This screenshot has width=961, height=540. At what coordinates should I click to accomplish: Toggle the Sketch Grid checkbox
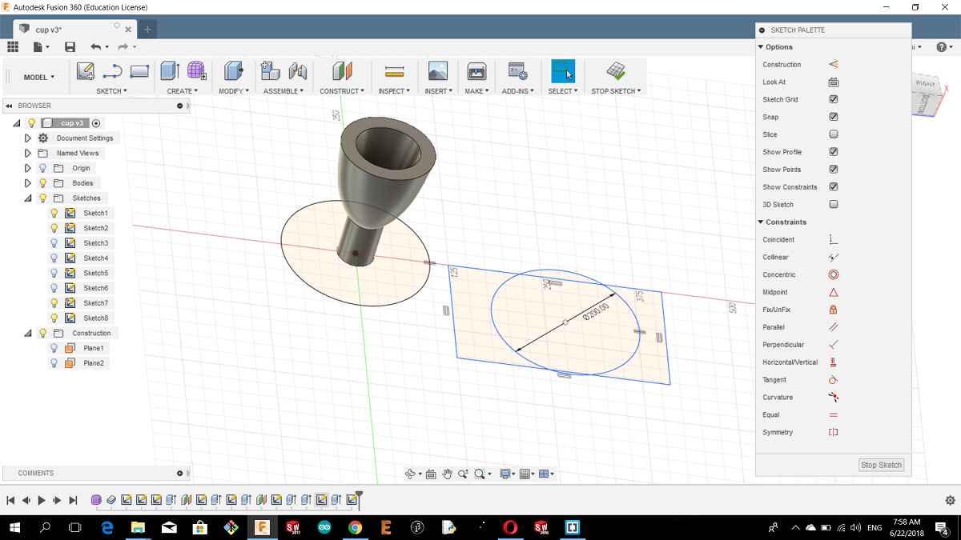point(834,99)
